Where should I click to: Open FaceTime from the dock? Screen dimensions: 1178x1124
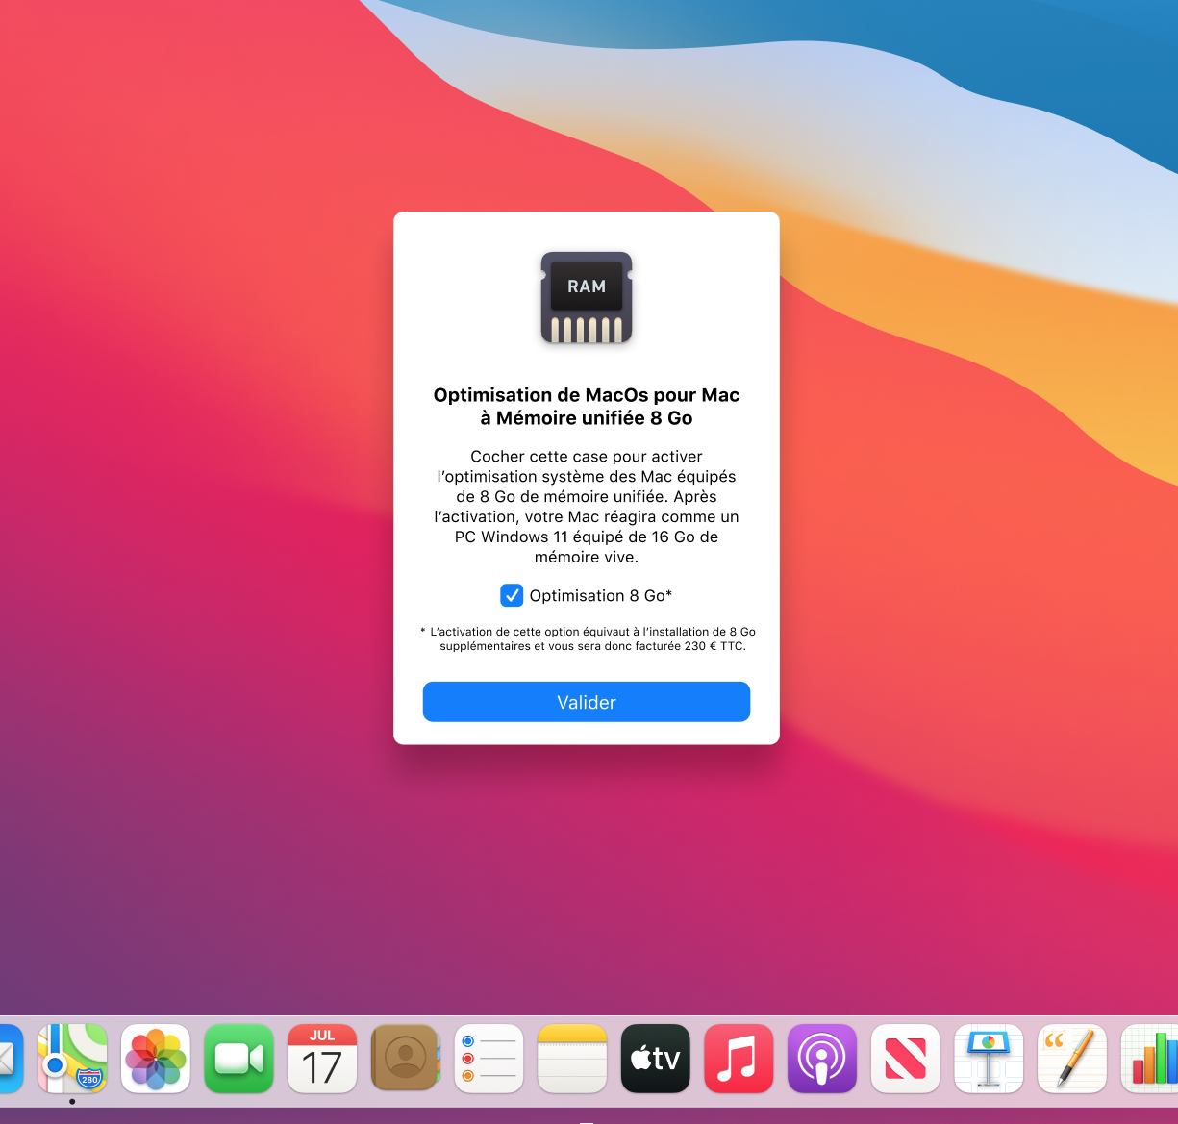coord(238,1059)
